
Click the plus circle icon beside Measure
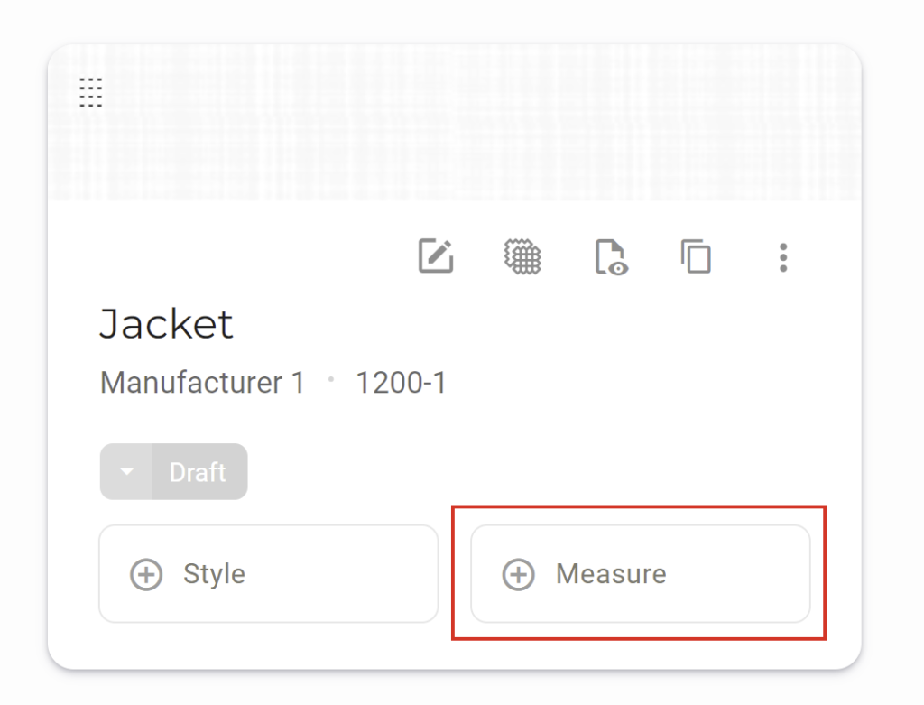point(518,574)
